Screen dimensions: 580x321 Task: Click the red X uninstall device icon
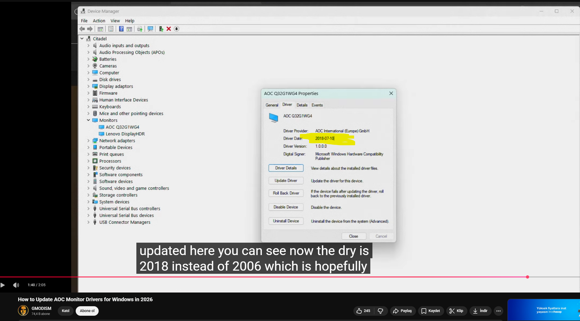click(x=169, y=29)
